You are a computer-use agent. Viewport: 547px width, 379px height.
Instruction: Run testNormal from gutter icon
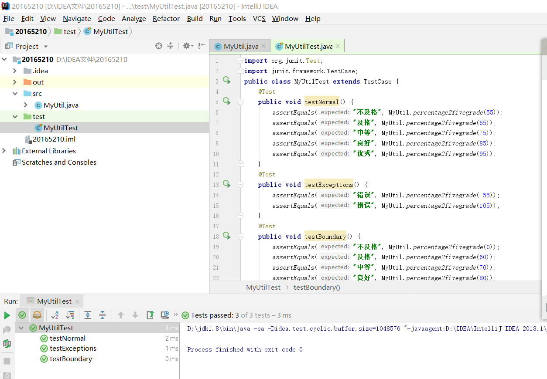[227, 101]
